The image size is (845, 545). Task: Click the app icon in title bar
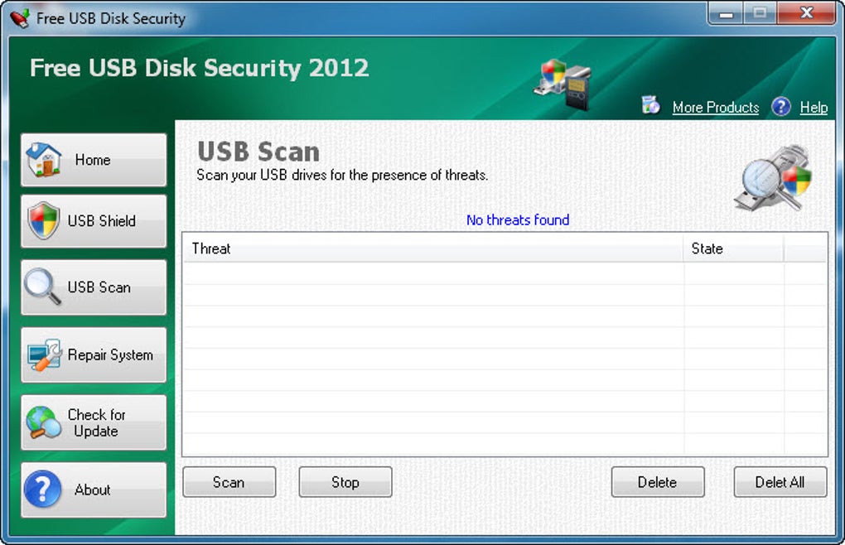pos(19,17)
